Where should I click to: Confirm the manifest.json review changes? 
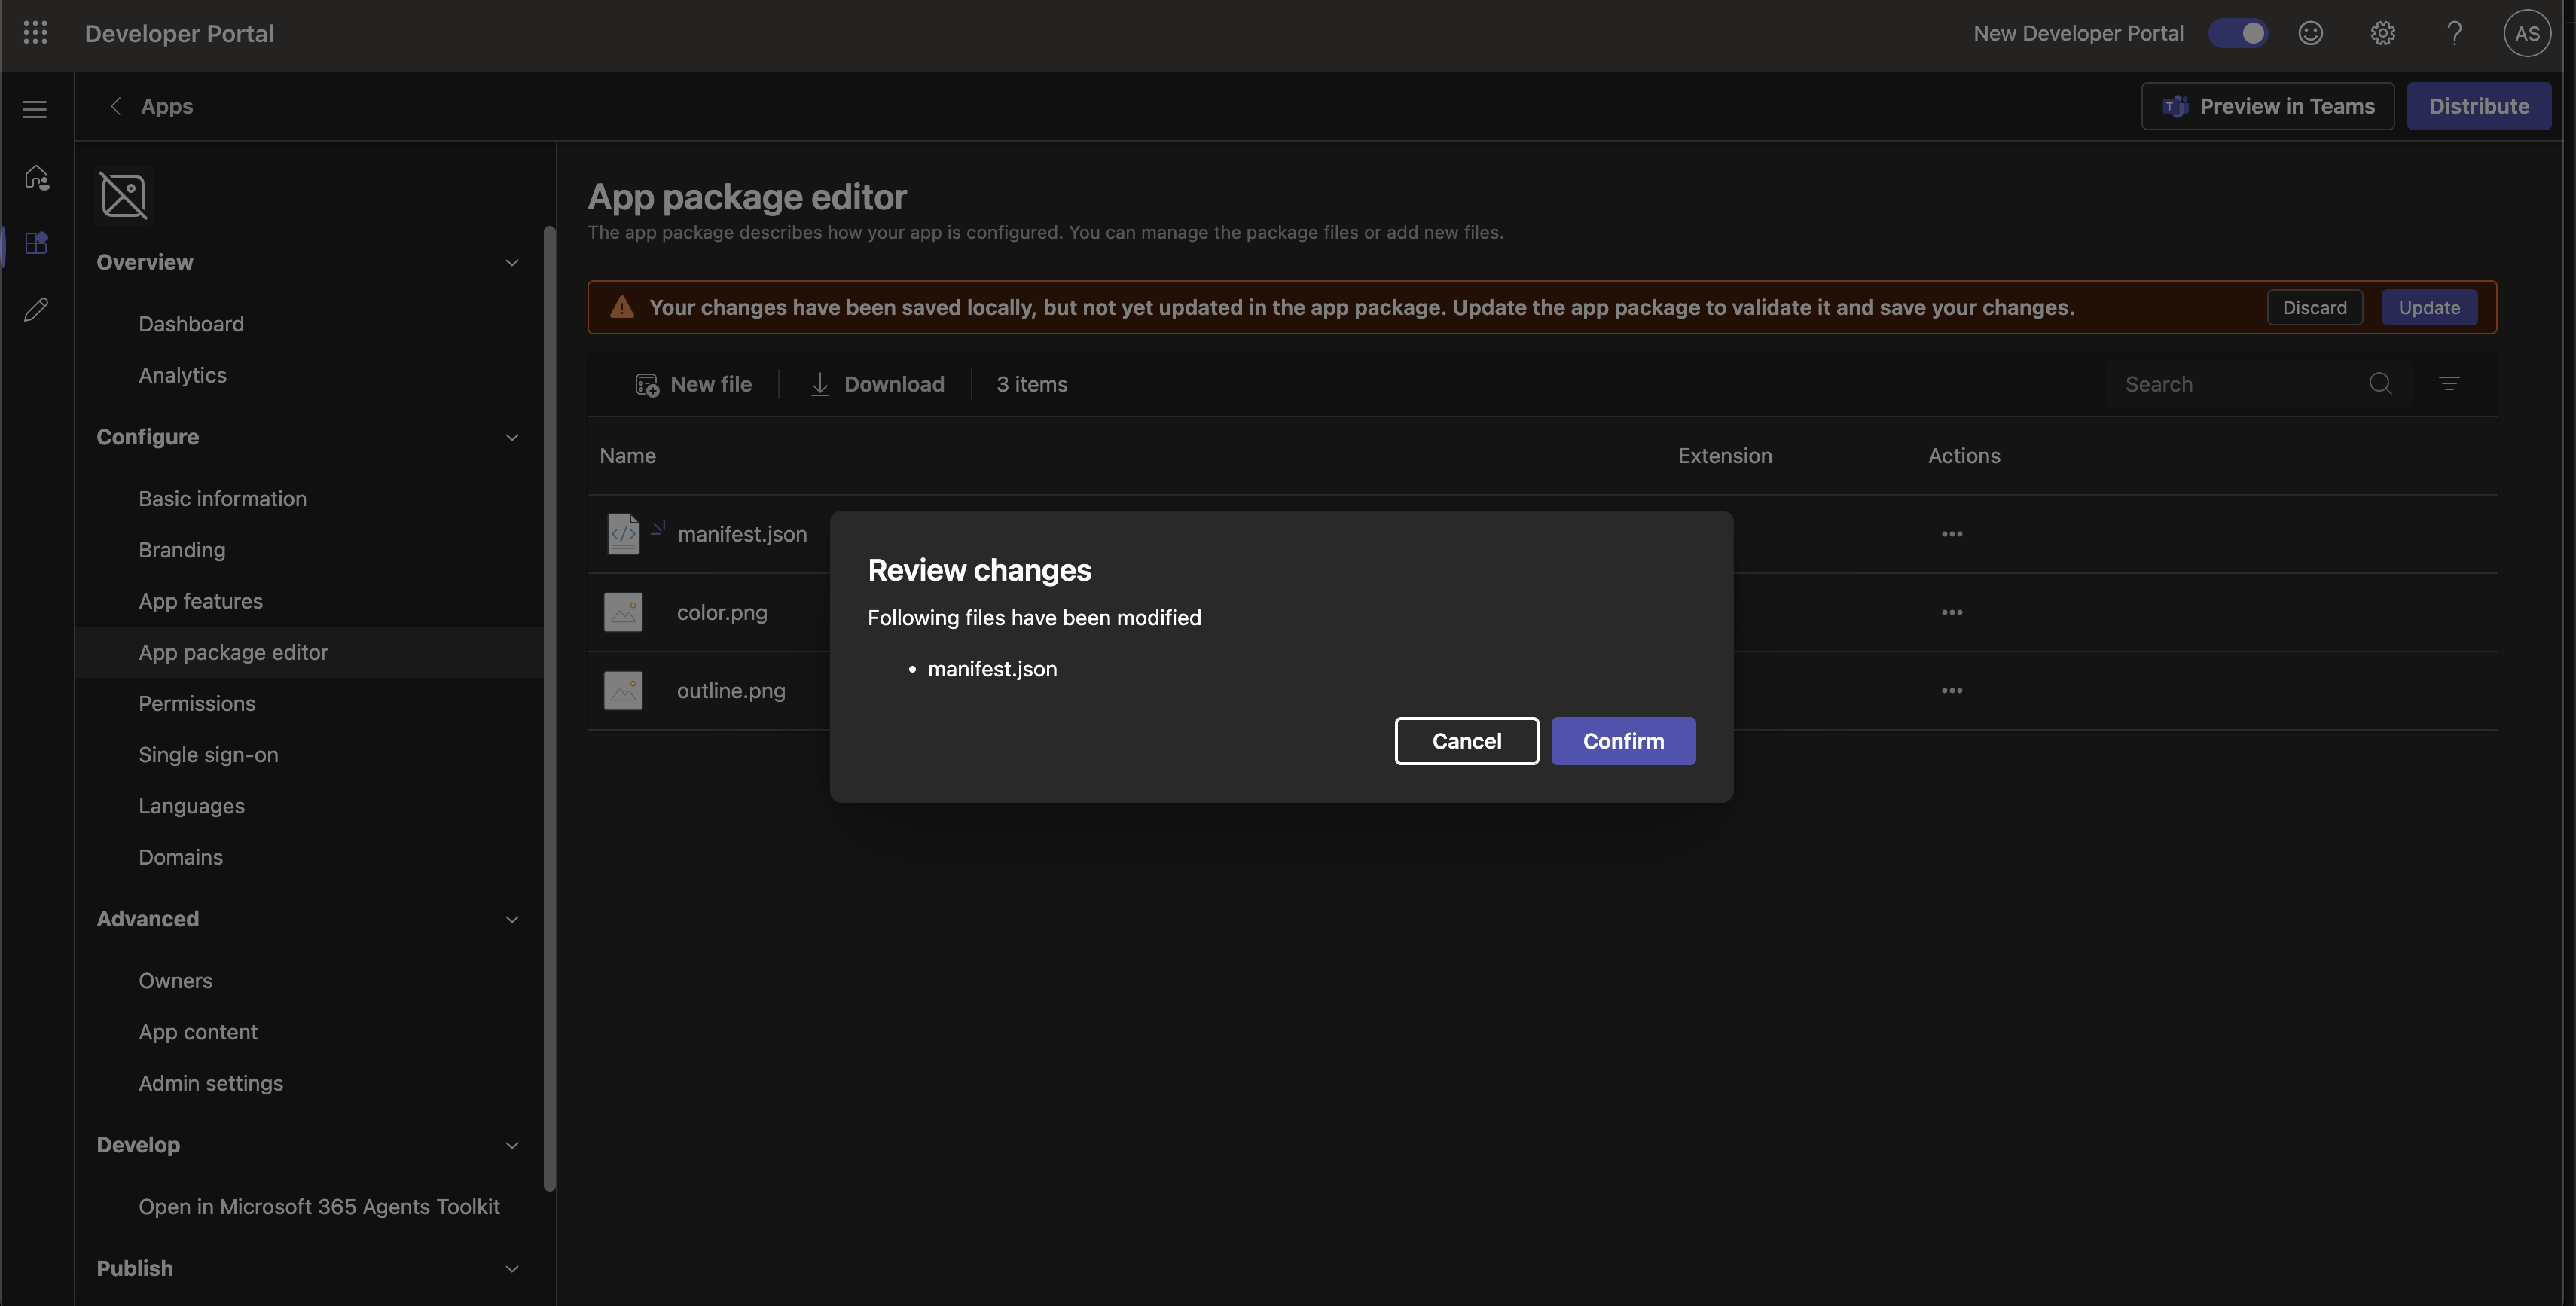(x=1622, y=740)
